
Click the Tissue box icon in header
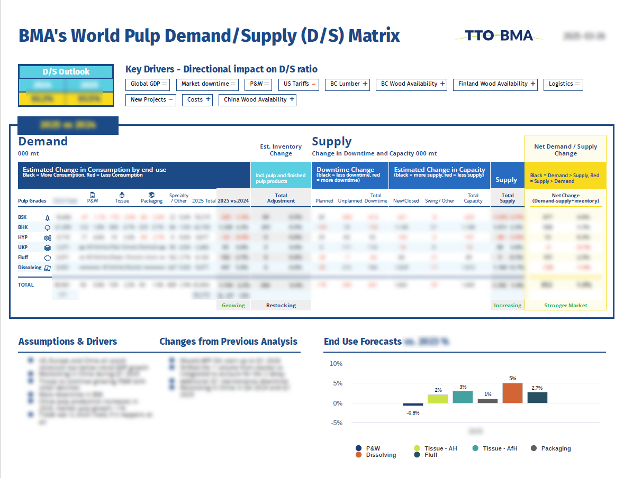coord(122,195)
